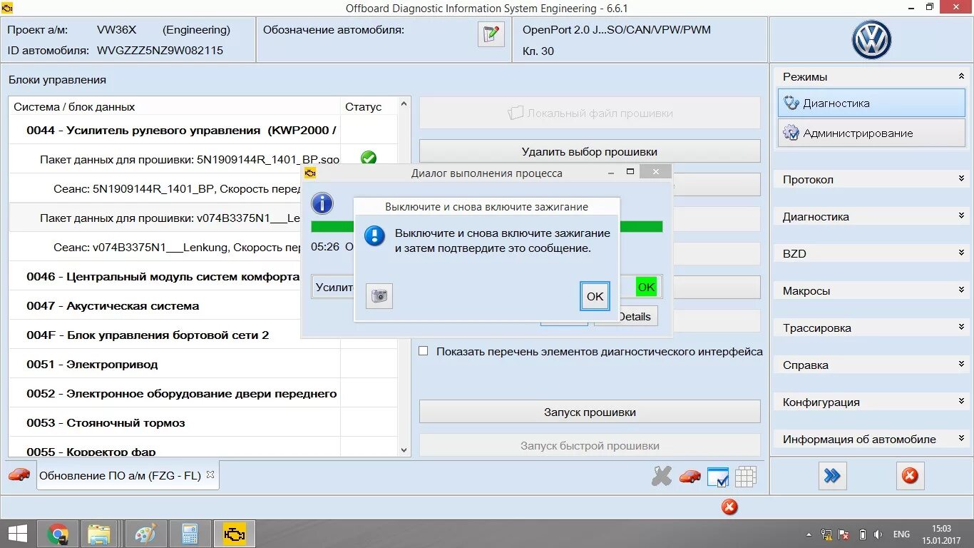
Task: Click the window-with-checkmark icon in the bottom toolbar
Action: (x=718, y=477)
